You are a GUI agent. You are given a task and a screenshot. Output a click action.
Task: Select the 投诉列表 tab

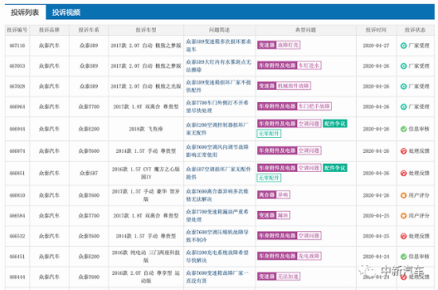click(25, 12)
